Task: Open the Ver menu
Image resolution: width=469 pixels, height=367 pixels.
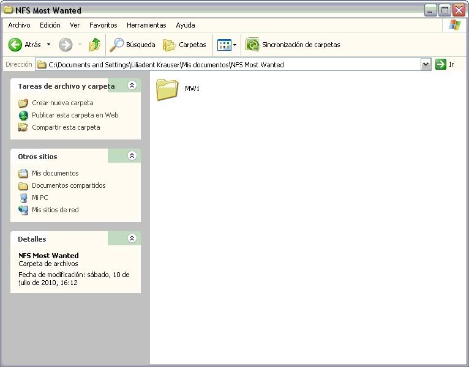Action: pos(75,25)
